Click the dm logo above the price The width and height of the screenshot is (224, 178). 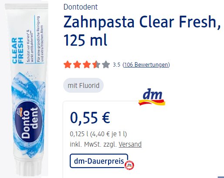tap(152, 97)
